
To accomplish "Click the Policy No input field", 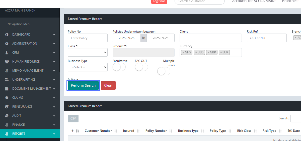I will (x=88, y=38).
